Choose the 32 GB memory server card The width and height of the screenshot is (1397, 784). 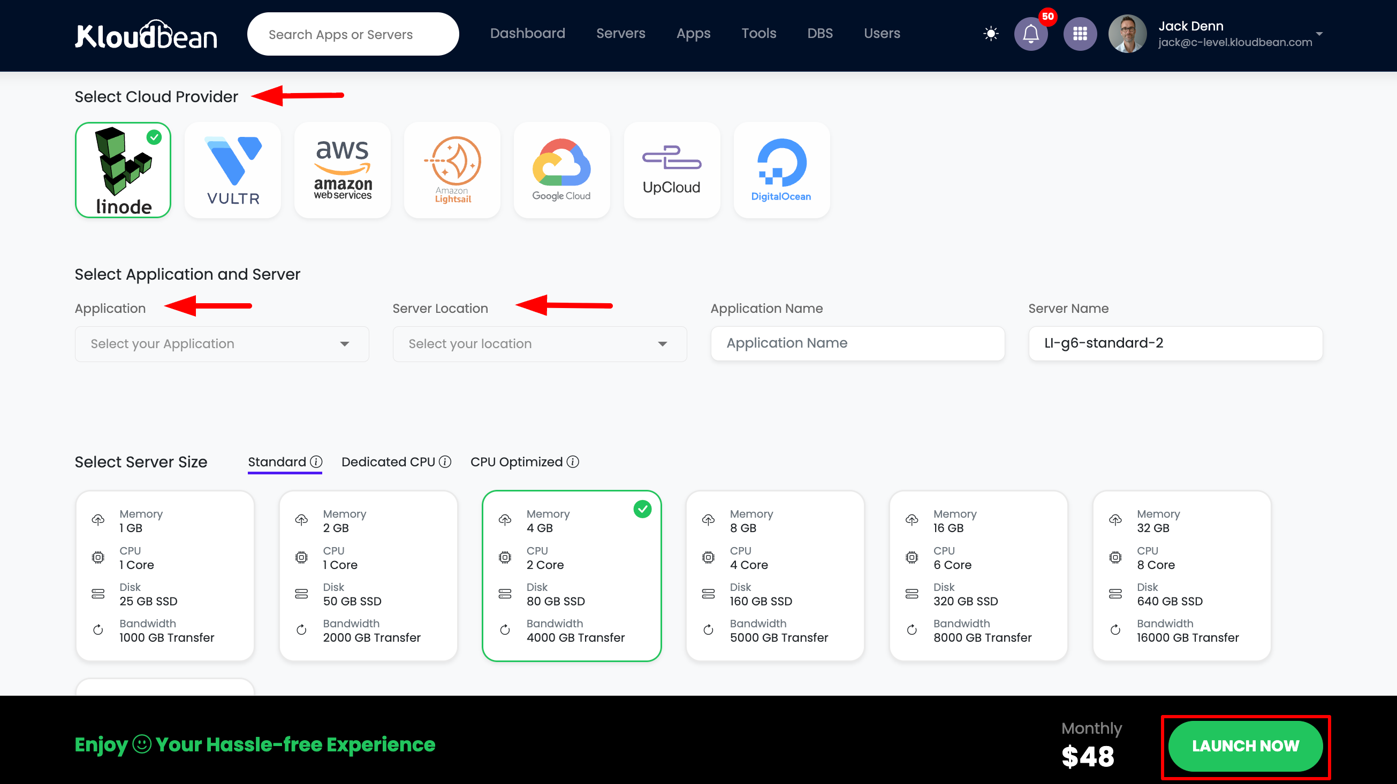[1182, 576]
